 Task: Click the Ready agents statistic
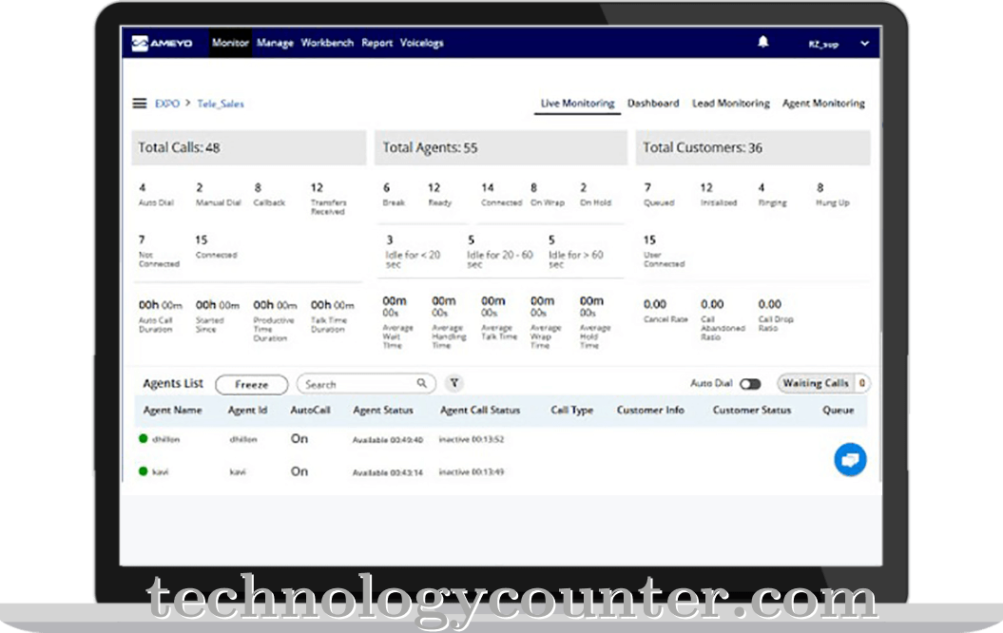click(439, 195)
